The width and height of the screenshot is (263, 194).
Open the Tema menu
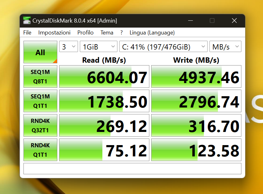(107, 33)
